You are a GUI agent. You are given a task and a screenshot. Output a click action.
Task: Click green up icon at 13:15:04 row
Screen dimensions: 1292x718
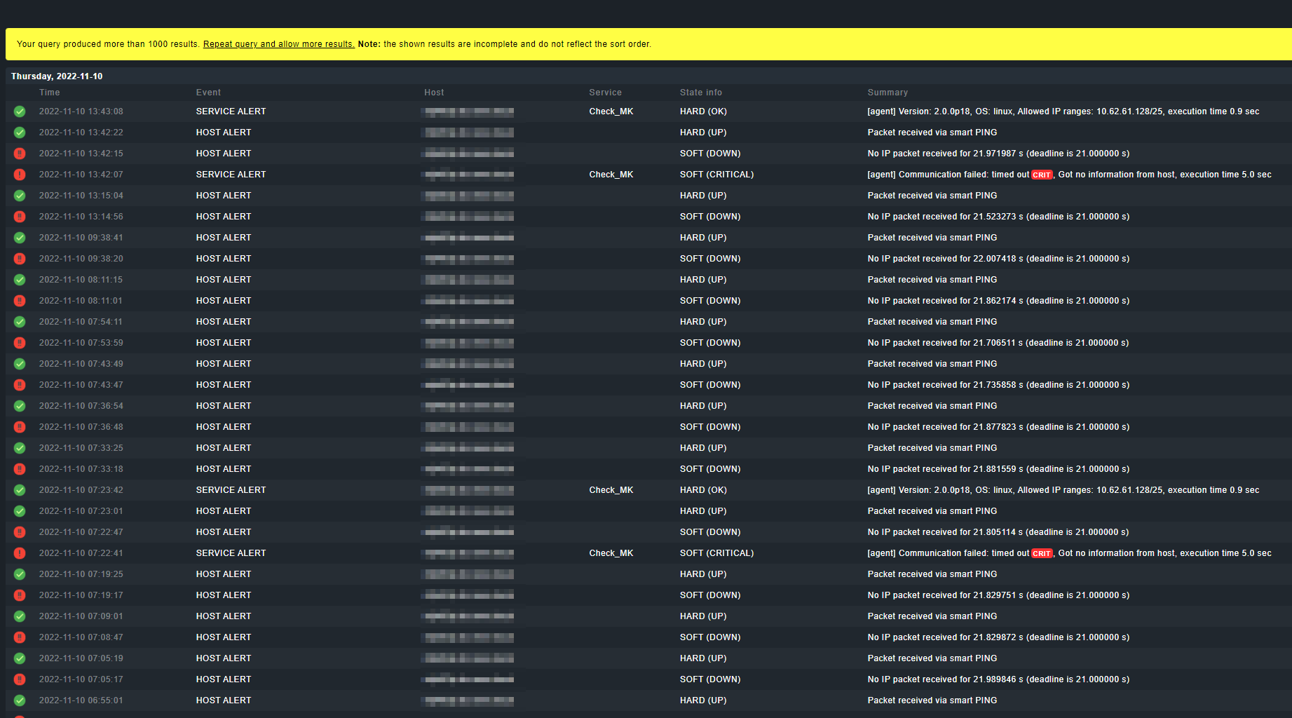tap(20, 196)
